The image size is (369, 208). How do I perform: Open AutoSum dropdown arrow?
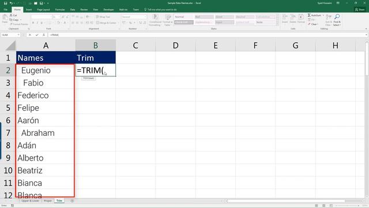point(323,16)
